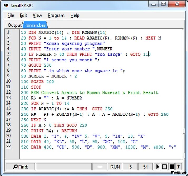Click NEXT N on line 250
This screenshot has height=176, width=188.
(39, 120)
